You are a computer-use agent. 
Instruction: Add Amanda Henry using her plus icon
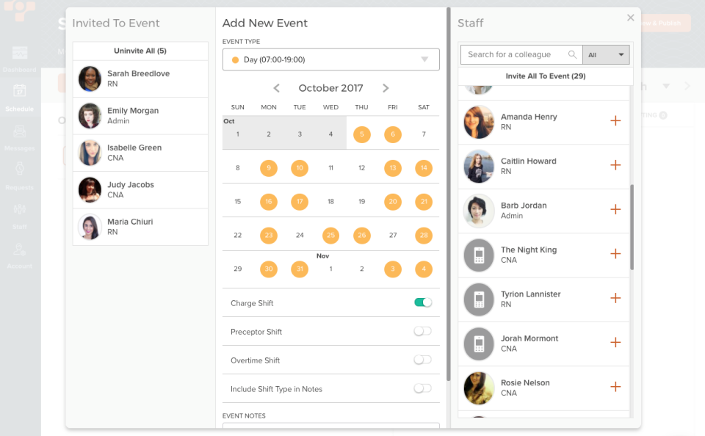coord(615,121)
